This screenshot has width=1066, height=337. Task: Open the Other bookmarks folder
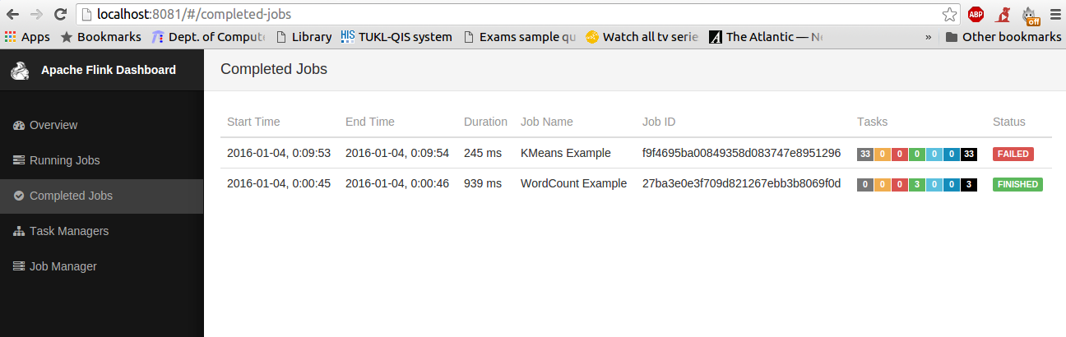click(1003, 37)
